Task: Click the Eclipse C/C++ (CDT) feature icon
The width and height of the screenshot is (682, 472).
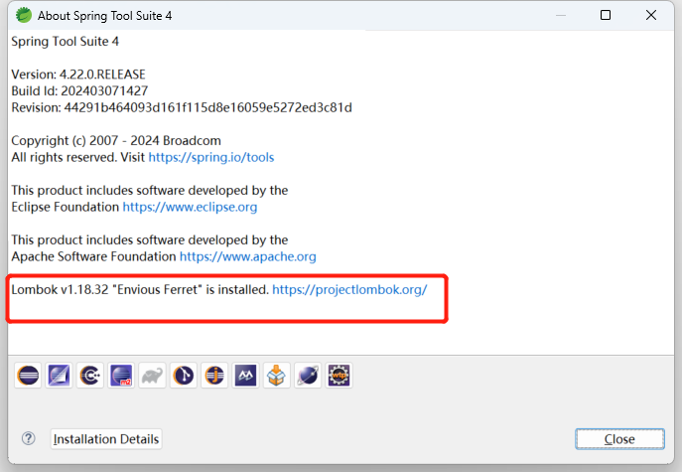Action: 90,375
